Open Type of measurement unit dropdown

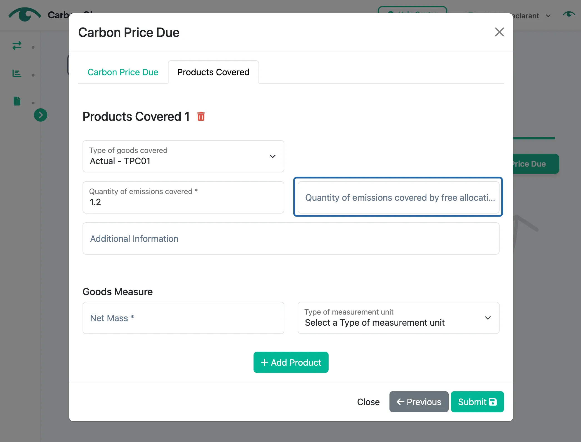tap(398, 318)
